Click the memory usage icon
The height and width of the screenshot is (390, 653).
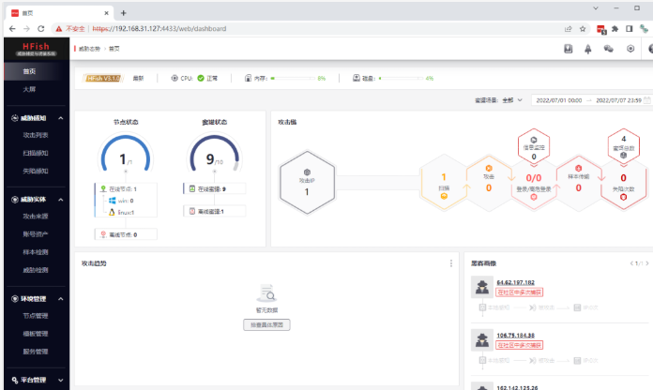pos(249,78)
